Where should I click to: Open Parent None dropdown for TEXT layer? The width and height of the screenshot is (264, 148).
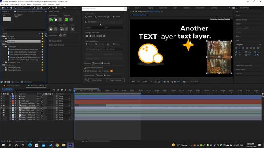click(64, 101)
